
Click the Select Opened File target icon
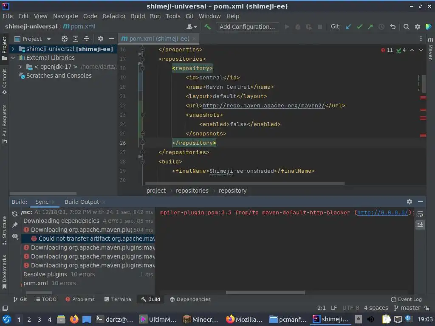coord(65,39)
